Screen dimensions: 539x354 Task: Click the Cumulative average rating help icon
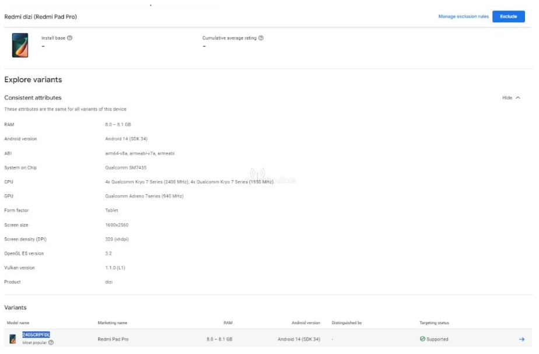tap(261, 38)
